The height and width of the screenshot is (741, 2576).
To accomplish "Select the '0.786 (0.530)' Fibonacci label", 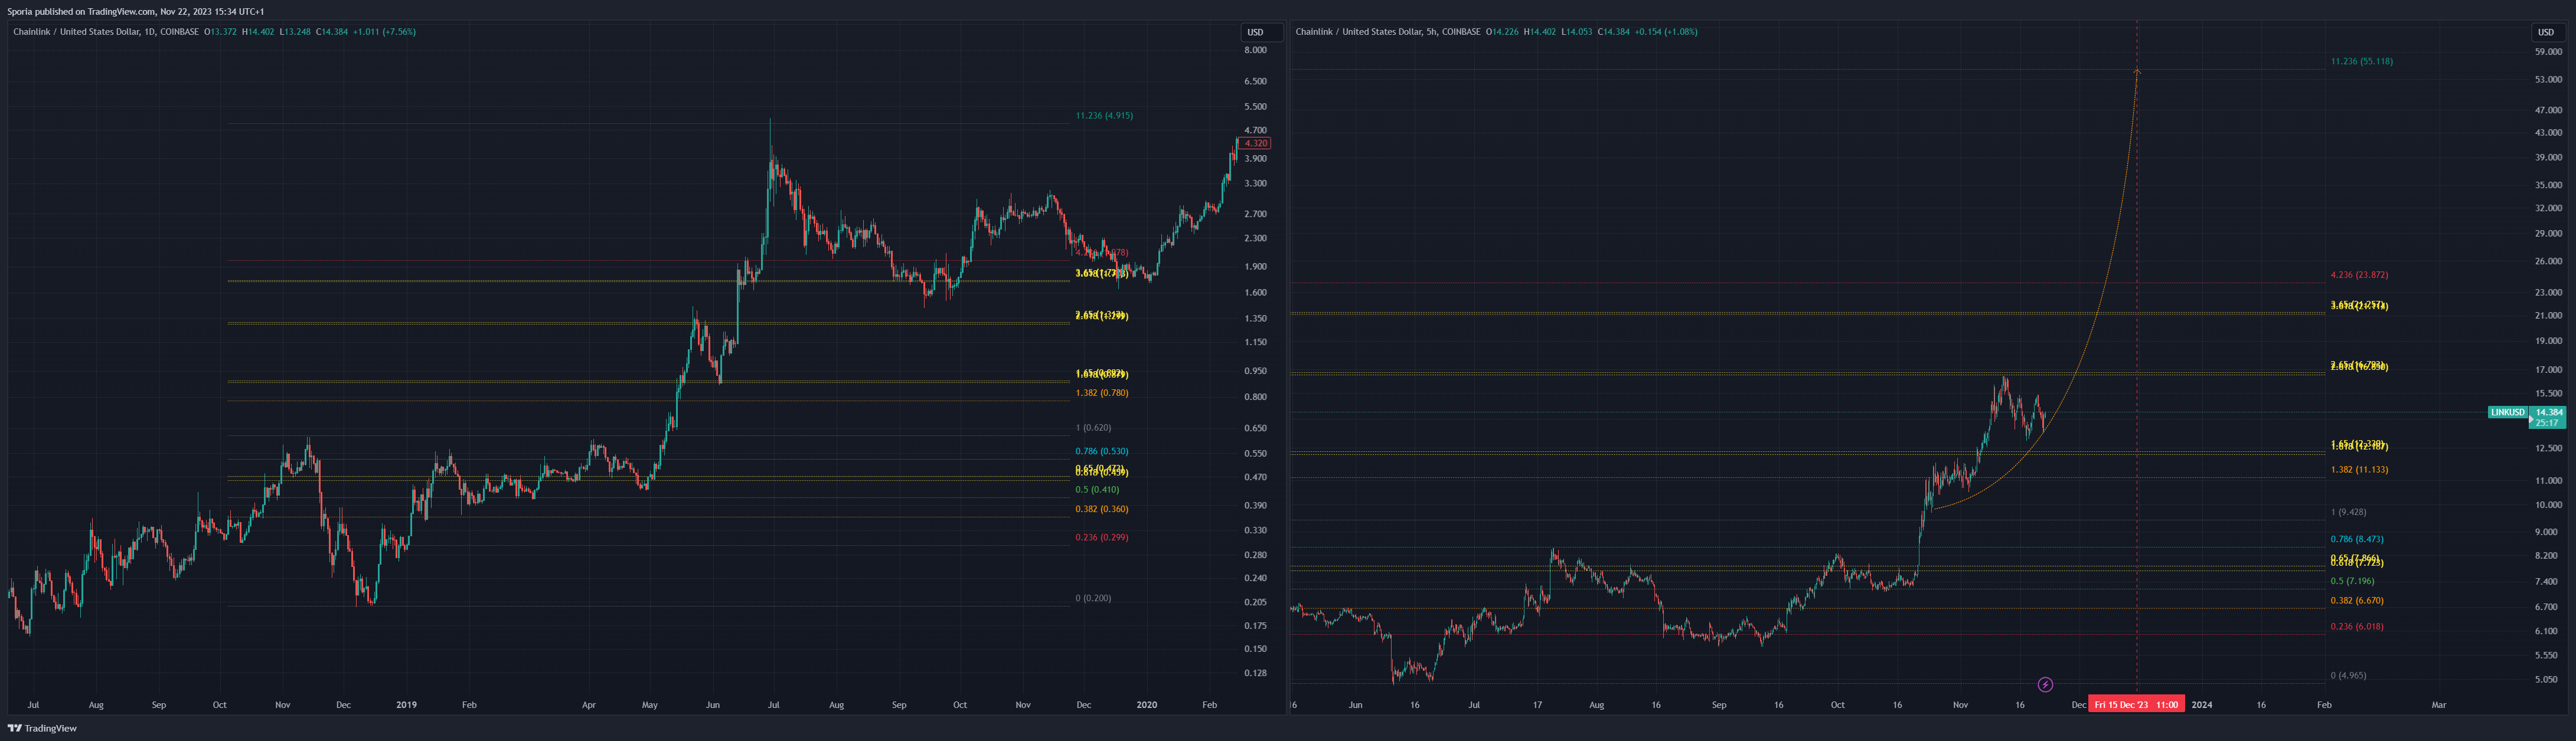I will [x=1102, y=451].
